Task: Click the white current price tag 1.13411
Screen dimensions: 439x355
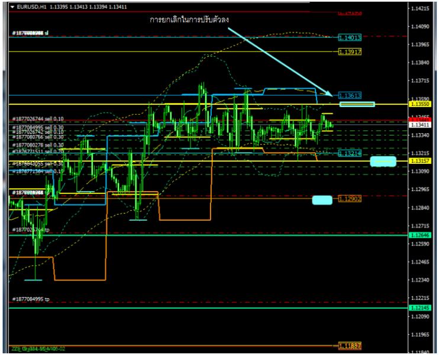Action: click(420, 125)
